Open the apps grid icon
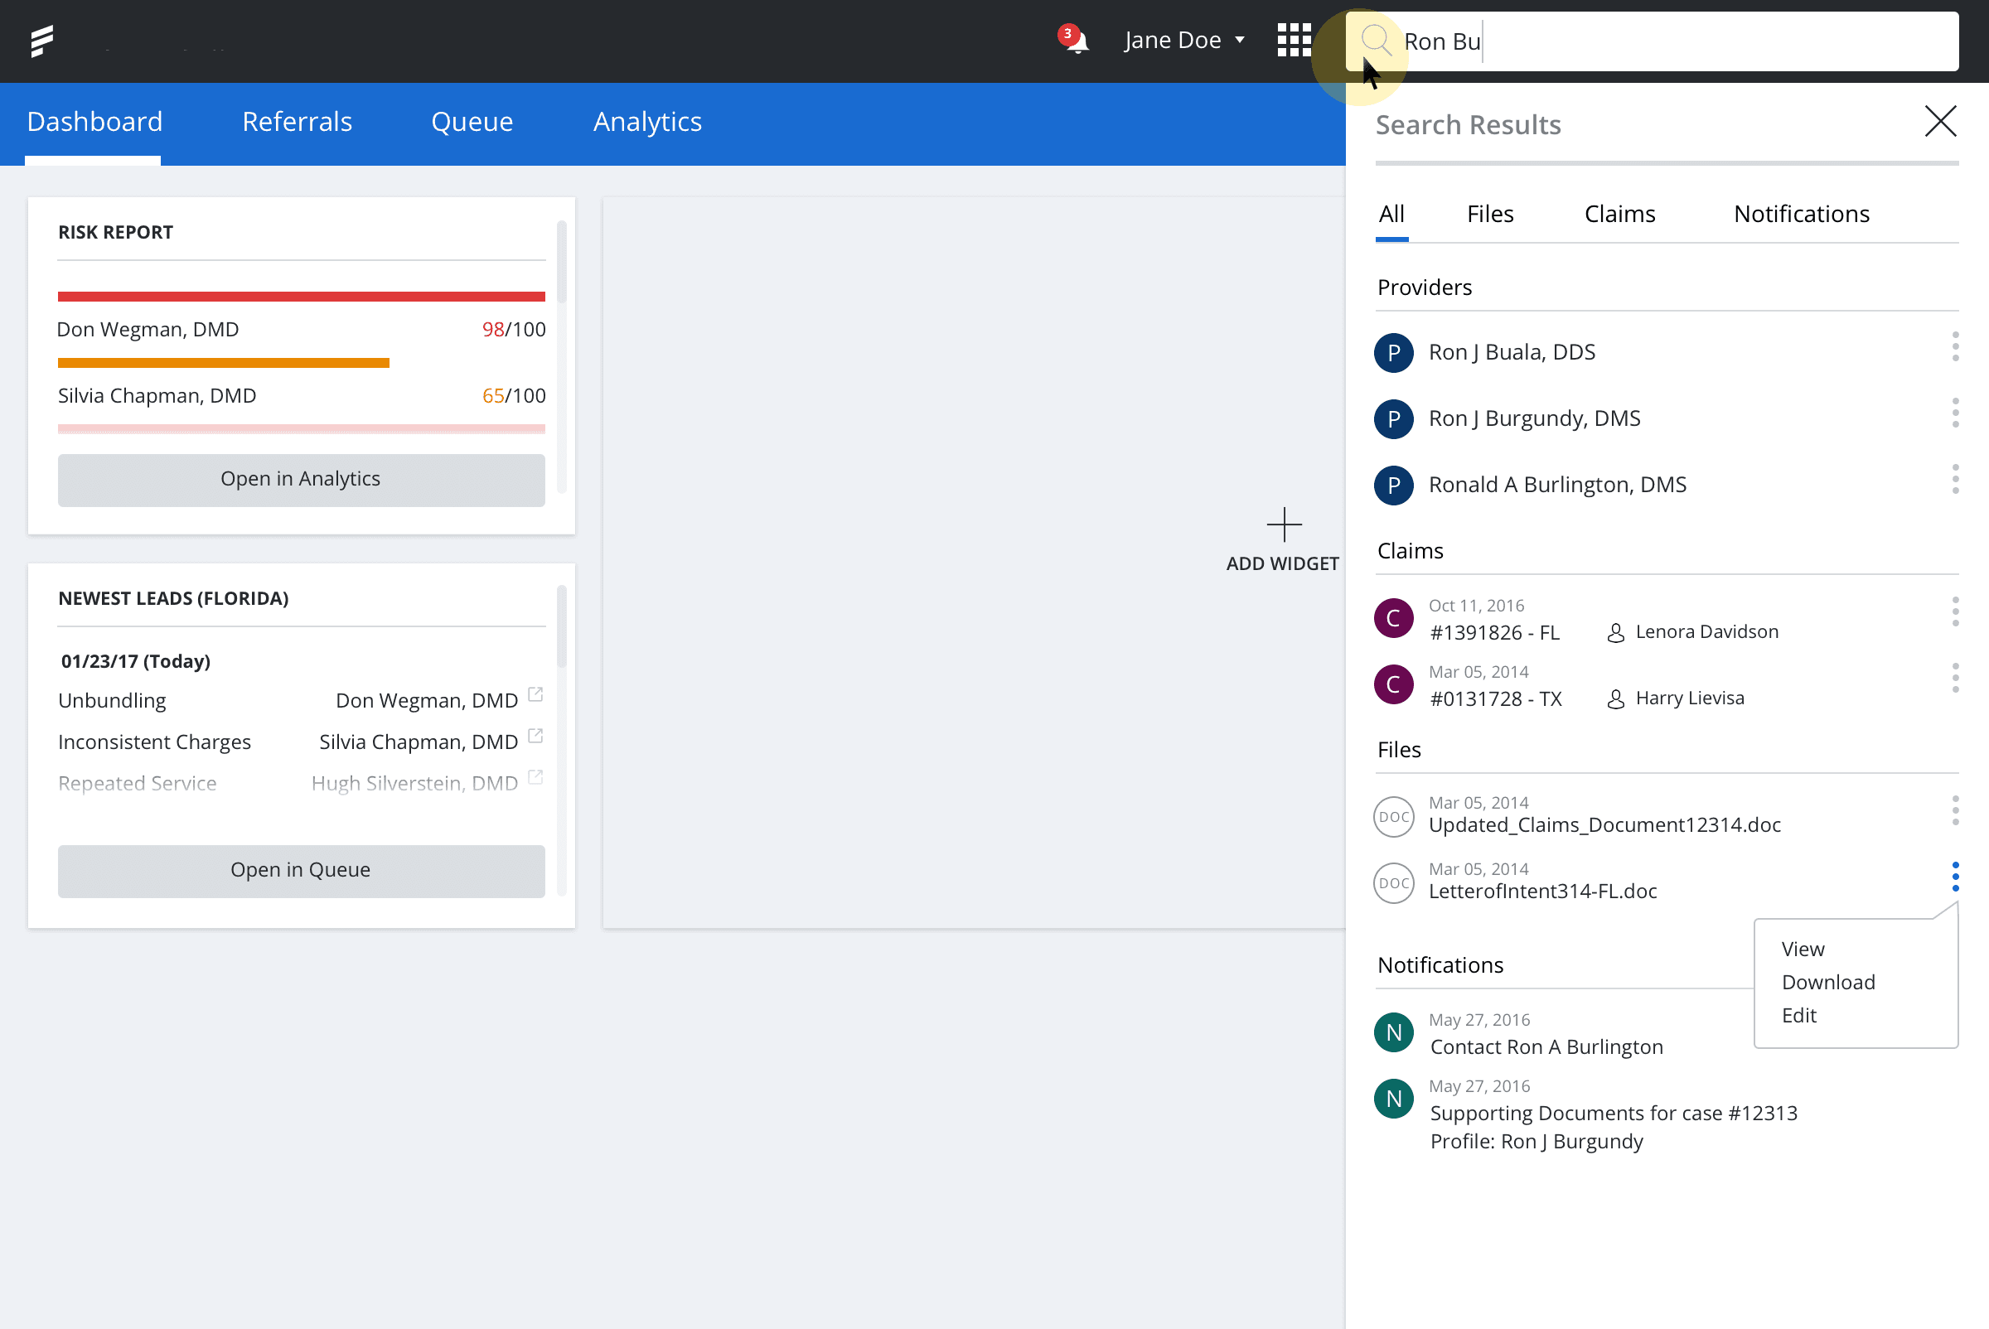The height and width of the screenshot is (1329, 1989). [x=1294, y=41]
